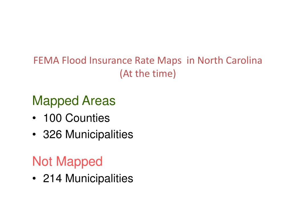Click the green Mapped Areas heading
The height and width of the screenshot is (219, 292).
(74, 101)
